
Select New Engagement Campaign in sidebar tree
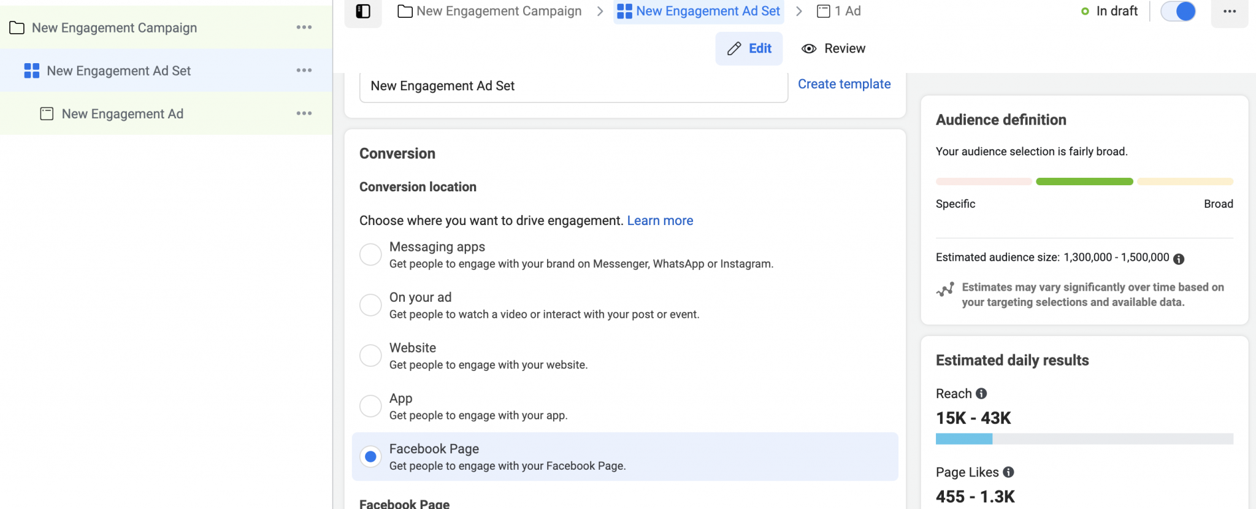(166, 28)
